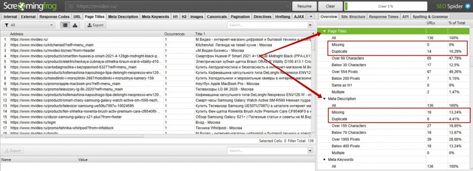This screenshot has width=473, height=171.
Task: Click the lower panel Export button
Action: 12,151
